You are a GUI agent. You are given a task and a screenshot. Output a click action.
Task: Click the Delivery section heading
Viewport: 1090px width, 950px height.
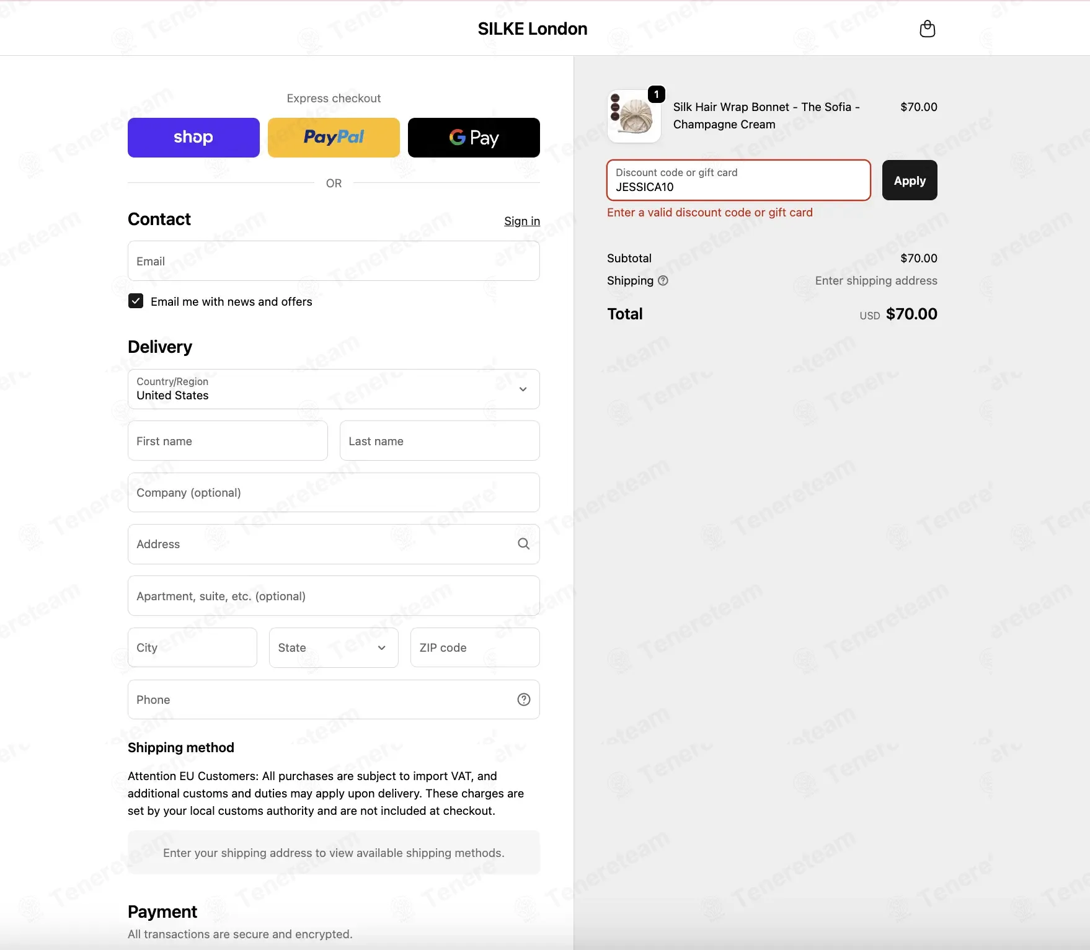point(160,347)
